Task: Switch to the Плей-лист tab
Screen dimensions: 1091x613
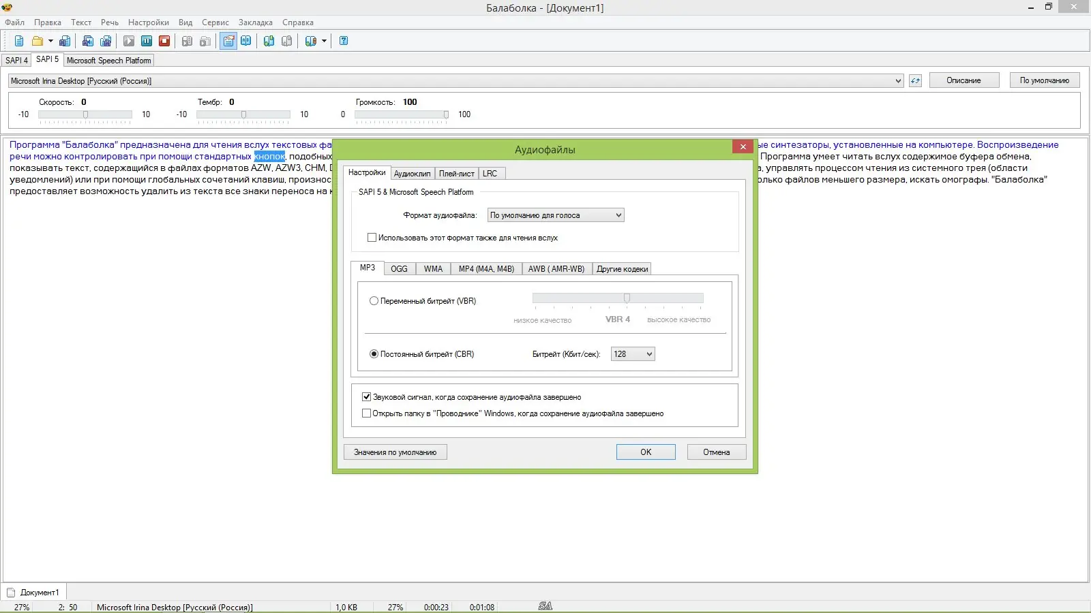Action: click(457, 174)
